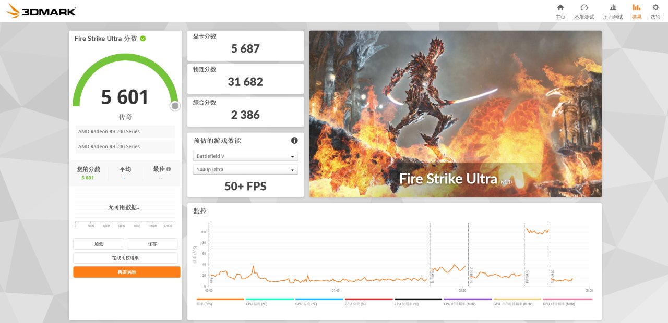Click the 传奇 rating label

pyautogui.click(x=125, y=117)
